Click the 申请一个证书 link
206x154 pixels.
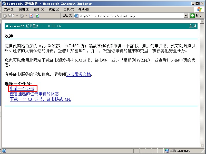[22, 89]
